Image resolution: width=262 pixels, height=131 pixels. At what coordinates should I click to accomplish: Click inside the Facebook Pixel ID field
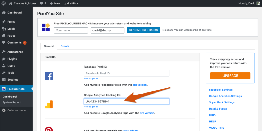(126, 73)
